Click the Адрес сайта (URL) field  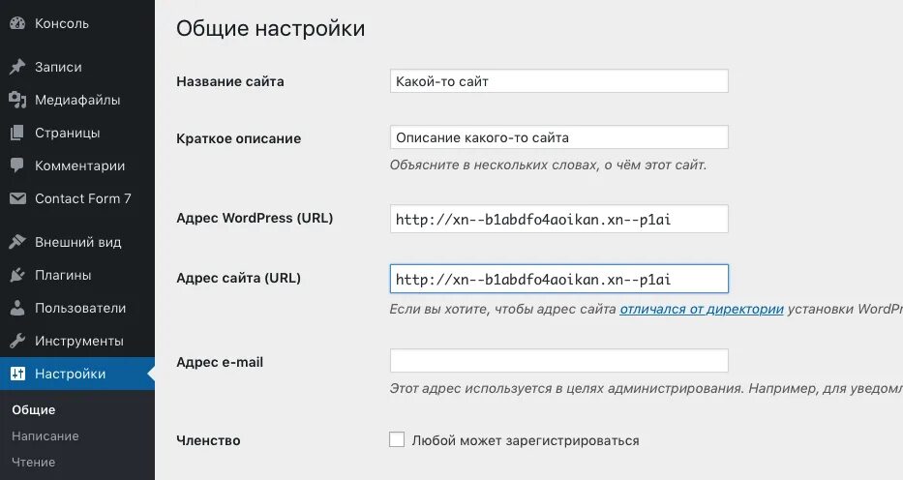click(558, 279)
